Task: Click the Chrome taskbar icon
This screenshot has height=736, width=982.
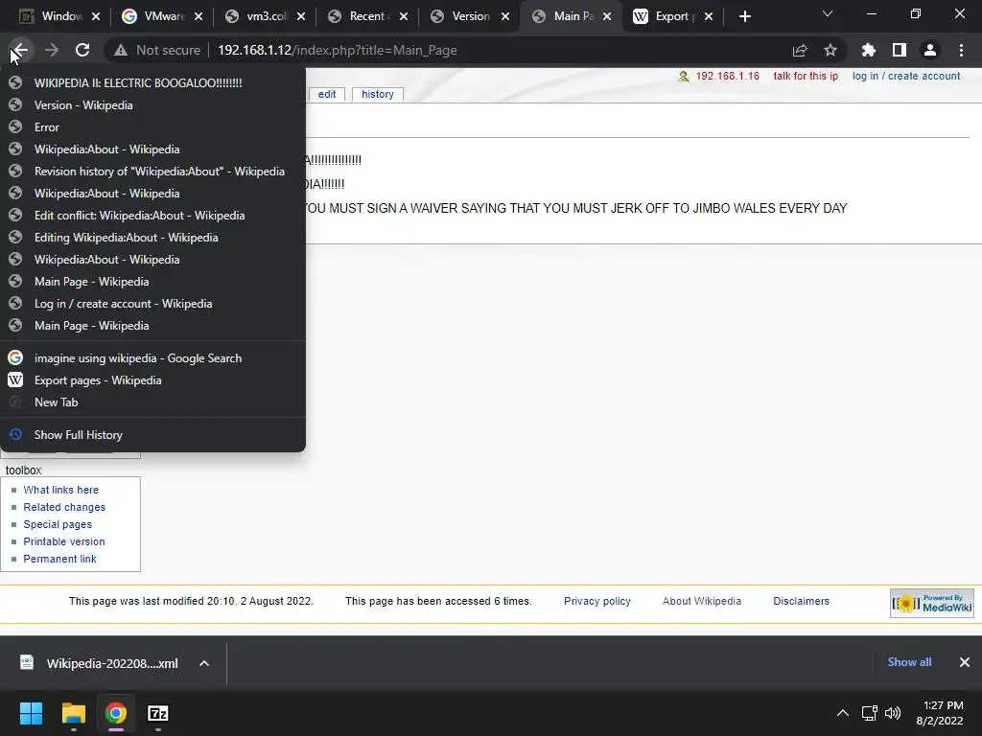Action: [x=116, y=713]
